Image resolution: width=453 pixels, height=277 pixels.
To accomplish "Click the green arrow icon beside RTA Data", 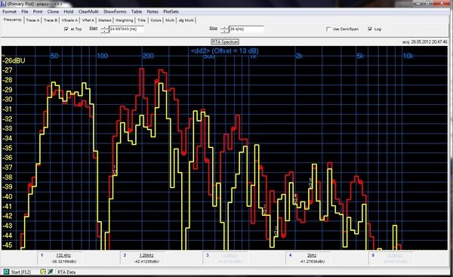I will coord(51,272).
